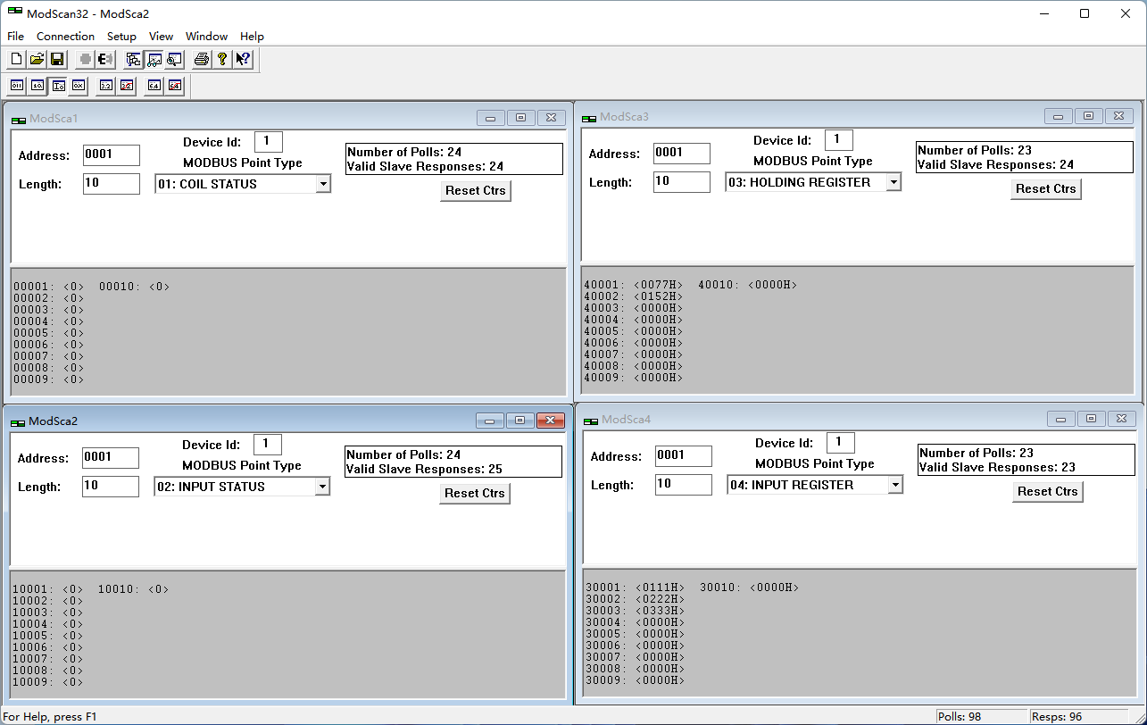This screenshot has width=1147, height=725.
Task: Click Length field in ModSca1 window
Action: pos(112,184)
